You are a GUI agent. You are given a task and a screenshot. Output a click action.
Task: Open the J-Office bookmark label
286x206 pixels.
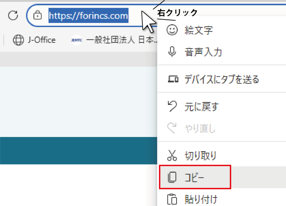[42, 40]
